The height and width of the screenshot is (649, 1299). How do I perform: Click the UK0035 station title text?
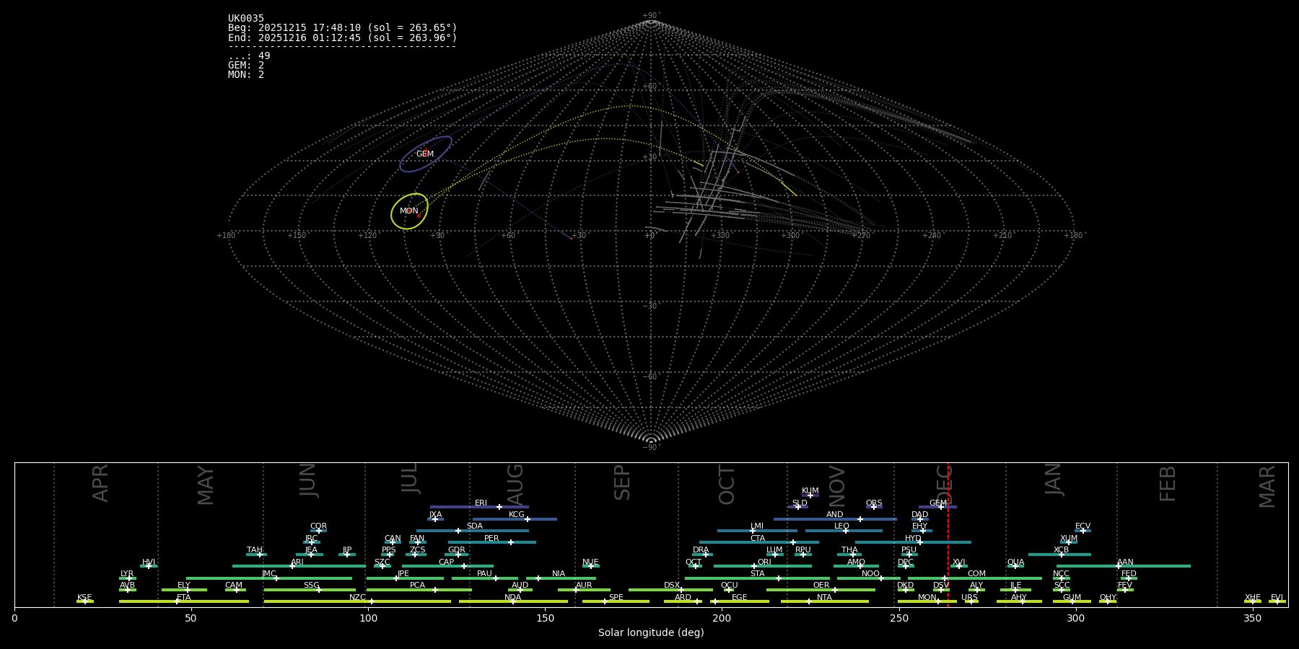(x=246, y=18)
